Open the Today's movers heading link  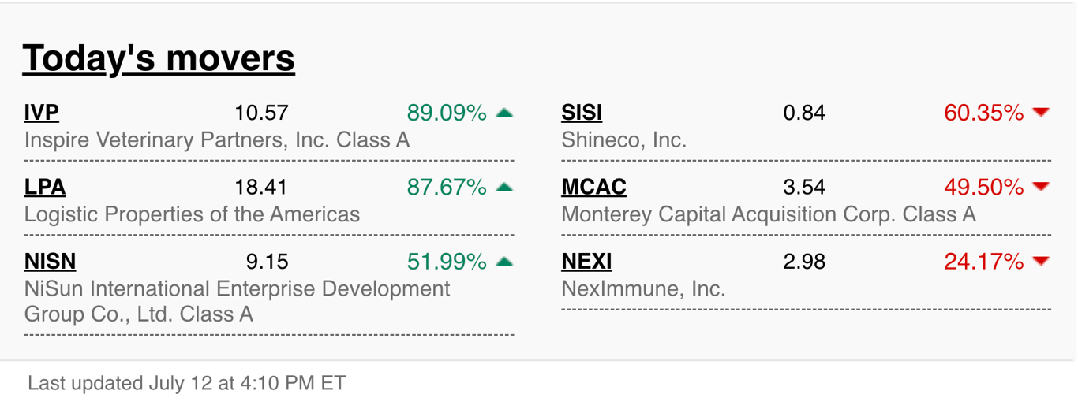point(159,58)
